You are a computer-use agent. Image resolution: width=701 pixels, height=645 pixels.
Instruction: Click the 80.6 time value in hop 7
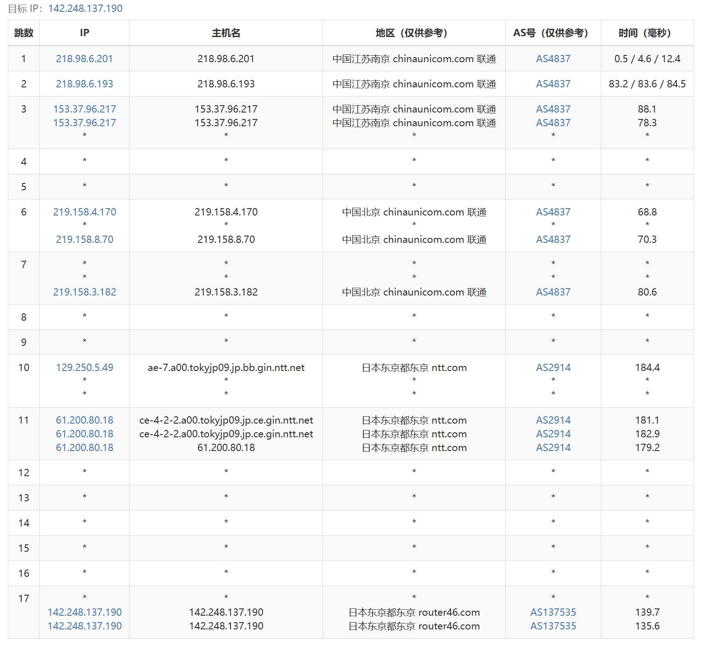point(647,292)
